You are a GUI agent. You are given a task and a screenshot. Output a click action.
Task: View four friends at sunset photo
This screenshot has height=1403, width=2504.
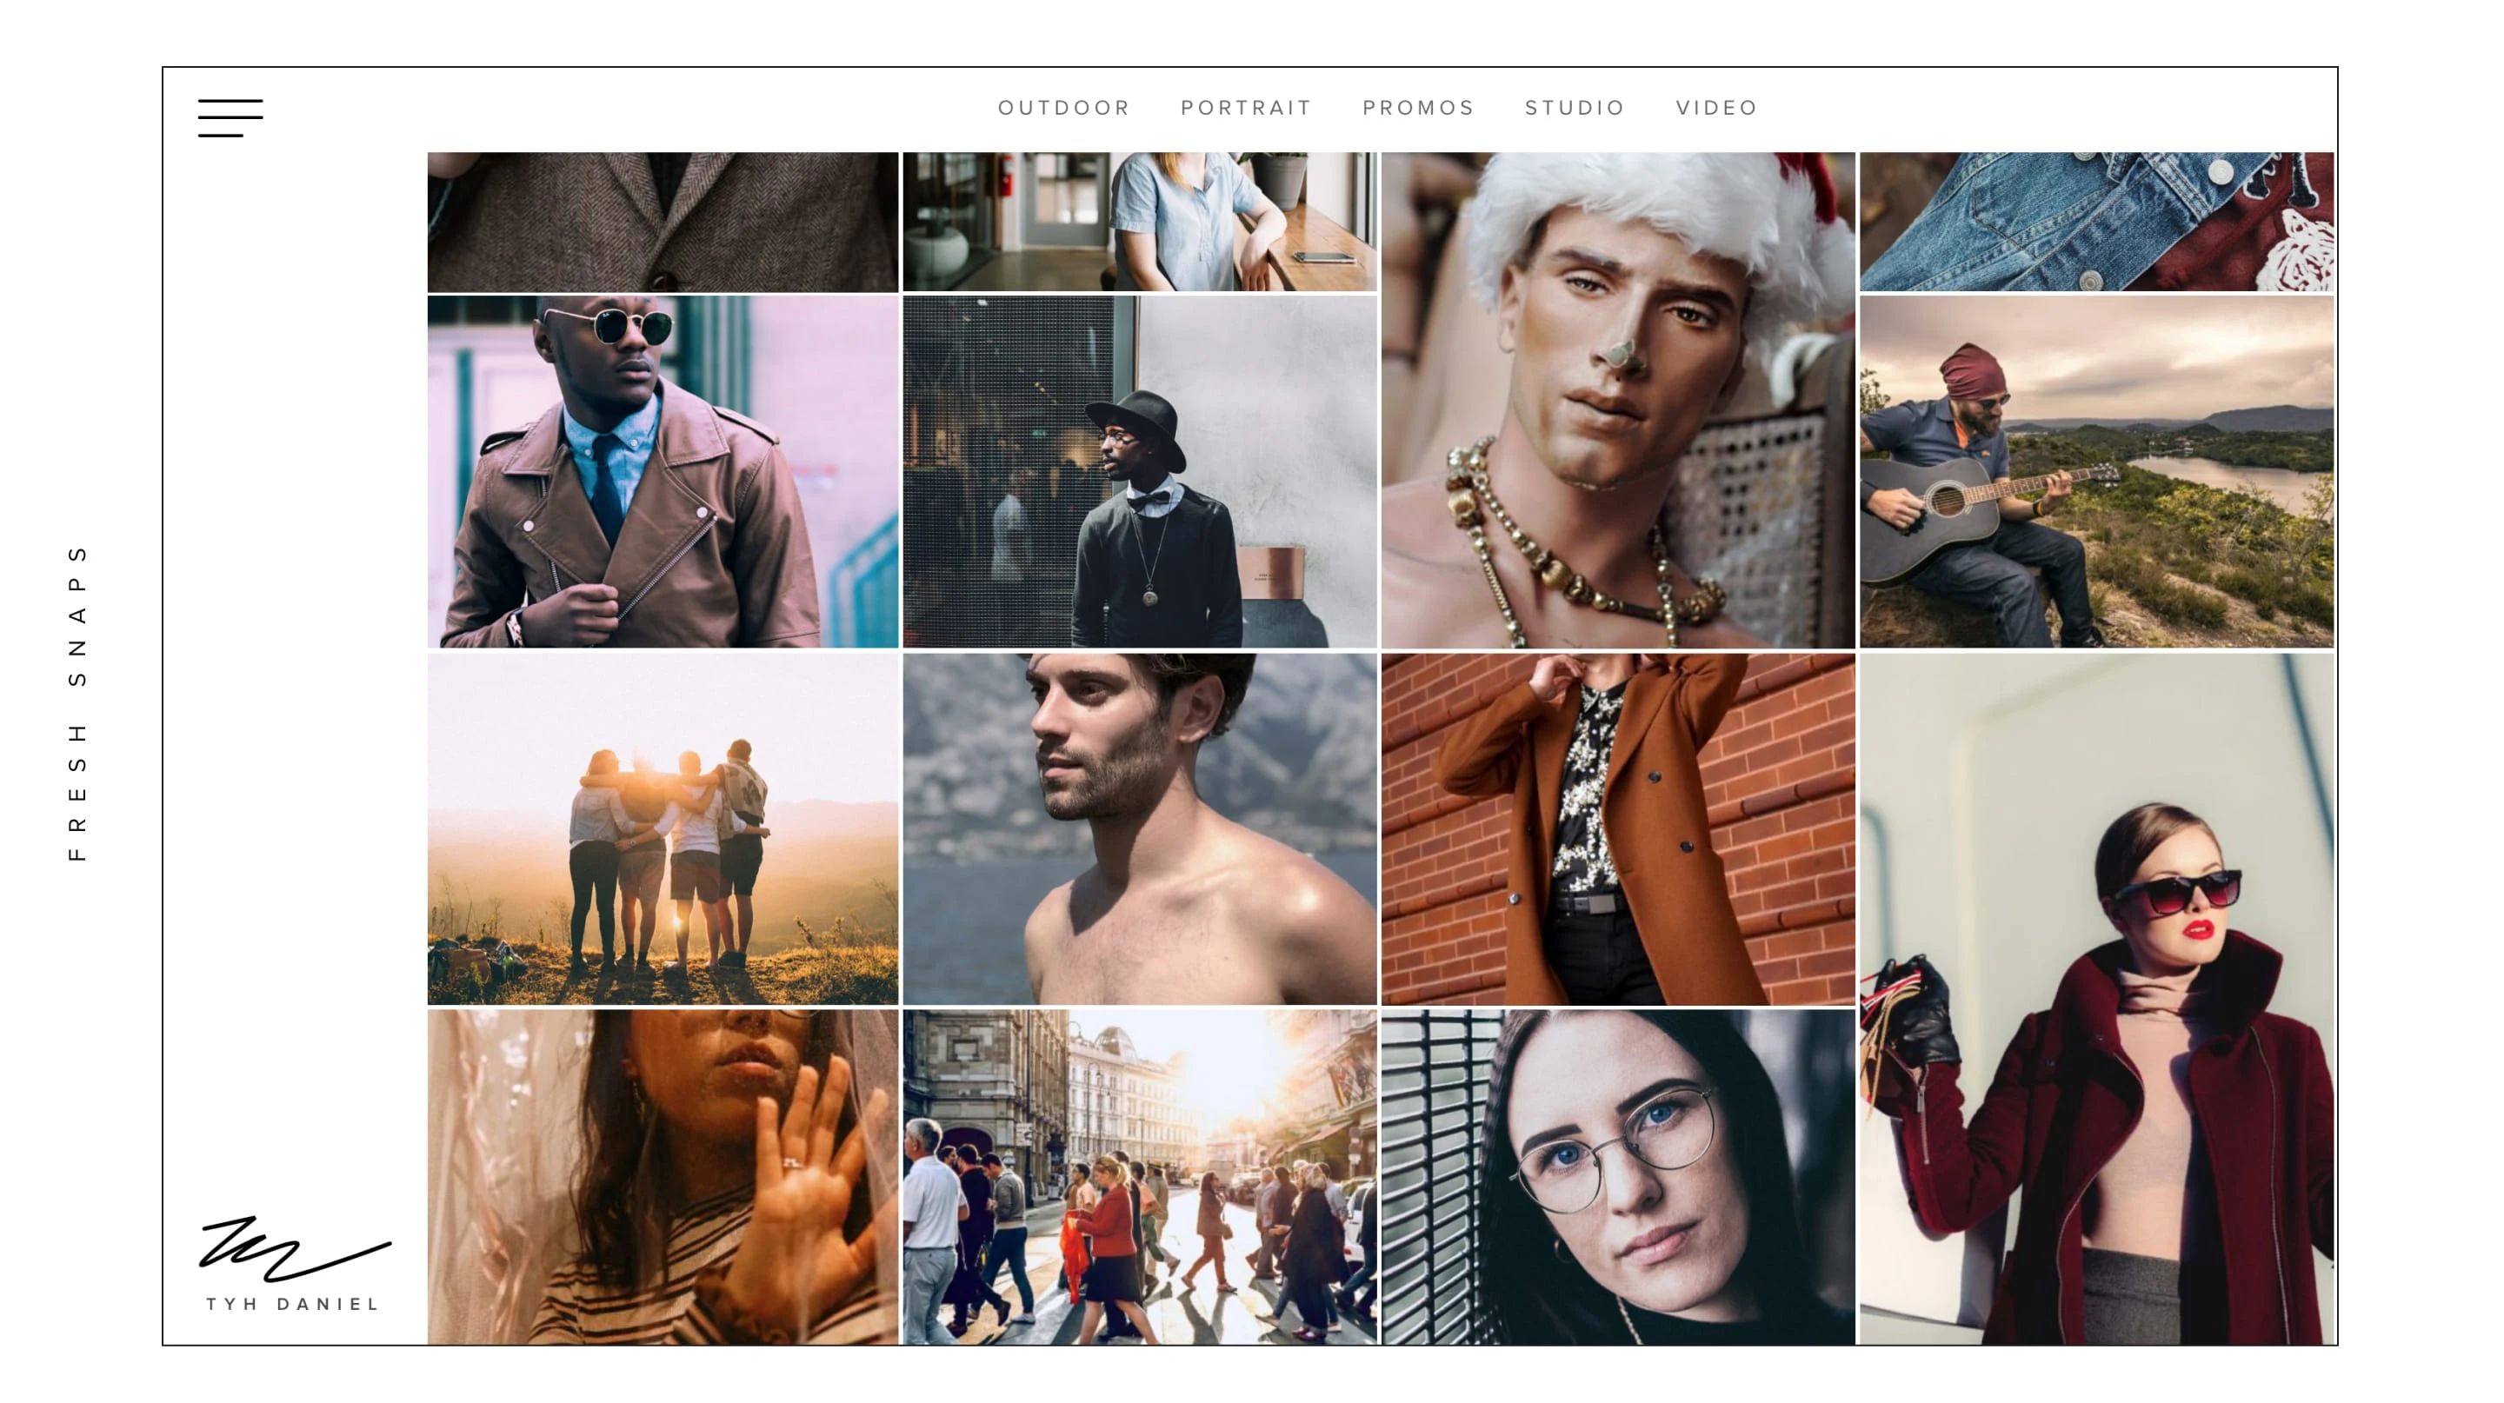tap(663, 828)
